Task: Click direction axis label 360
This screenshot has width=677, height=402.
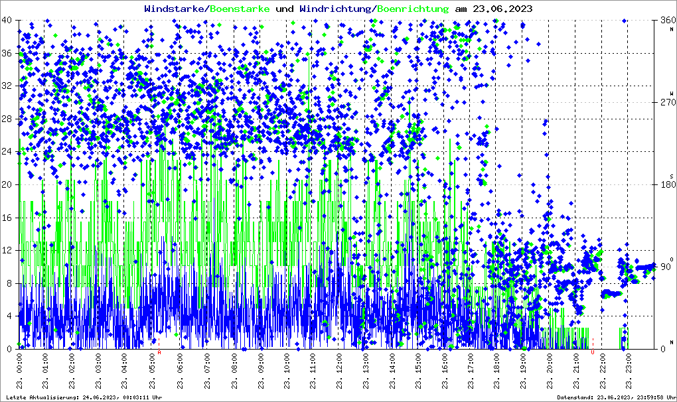Action: tap(668, 21)
